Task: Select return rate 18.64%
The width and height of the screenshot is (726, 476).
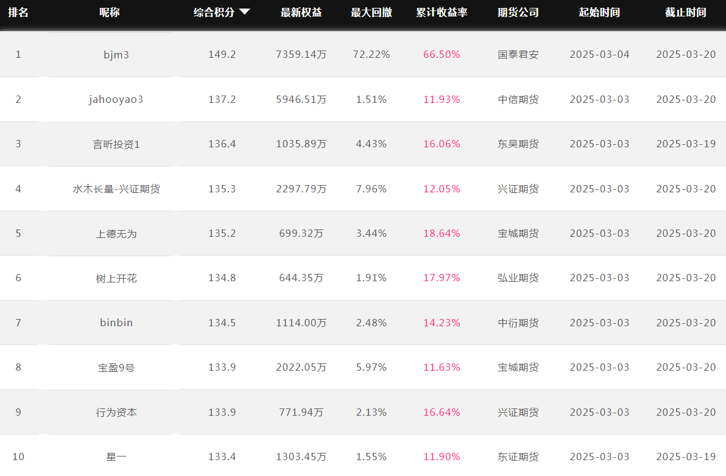Action: tap(442, 233)
